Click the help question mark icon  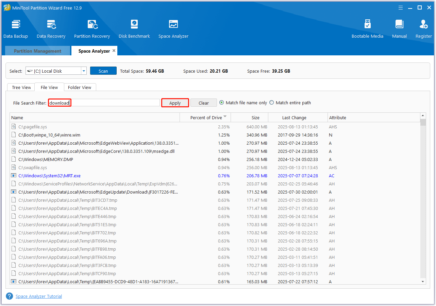pos(10,296)
